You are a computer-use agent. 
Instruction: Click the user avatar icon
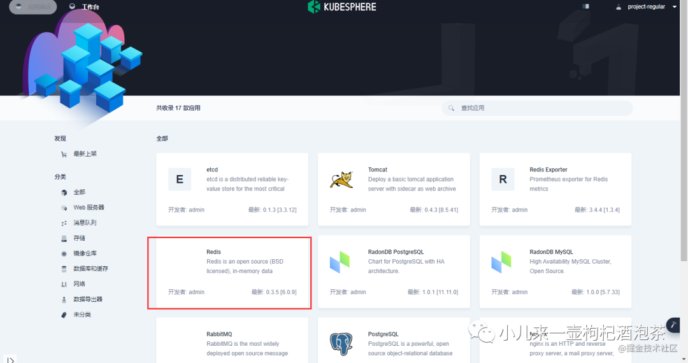click(619, 7)
